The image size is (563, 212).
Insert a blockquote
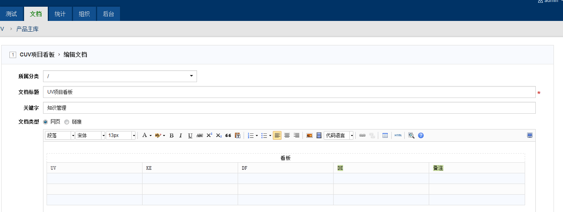click(x=228, y=135)
